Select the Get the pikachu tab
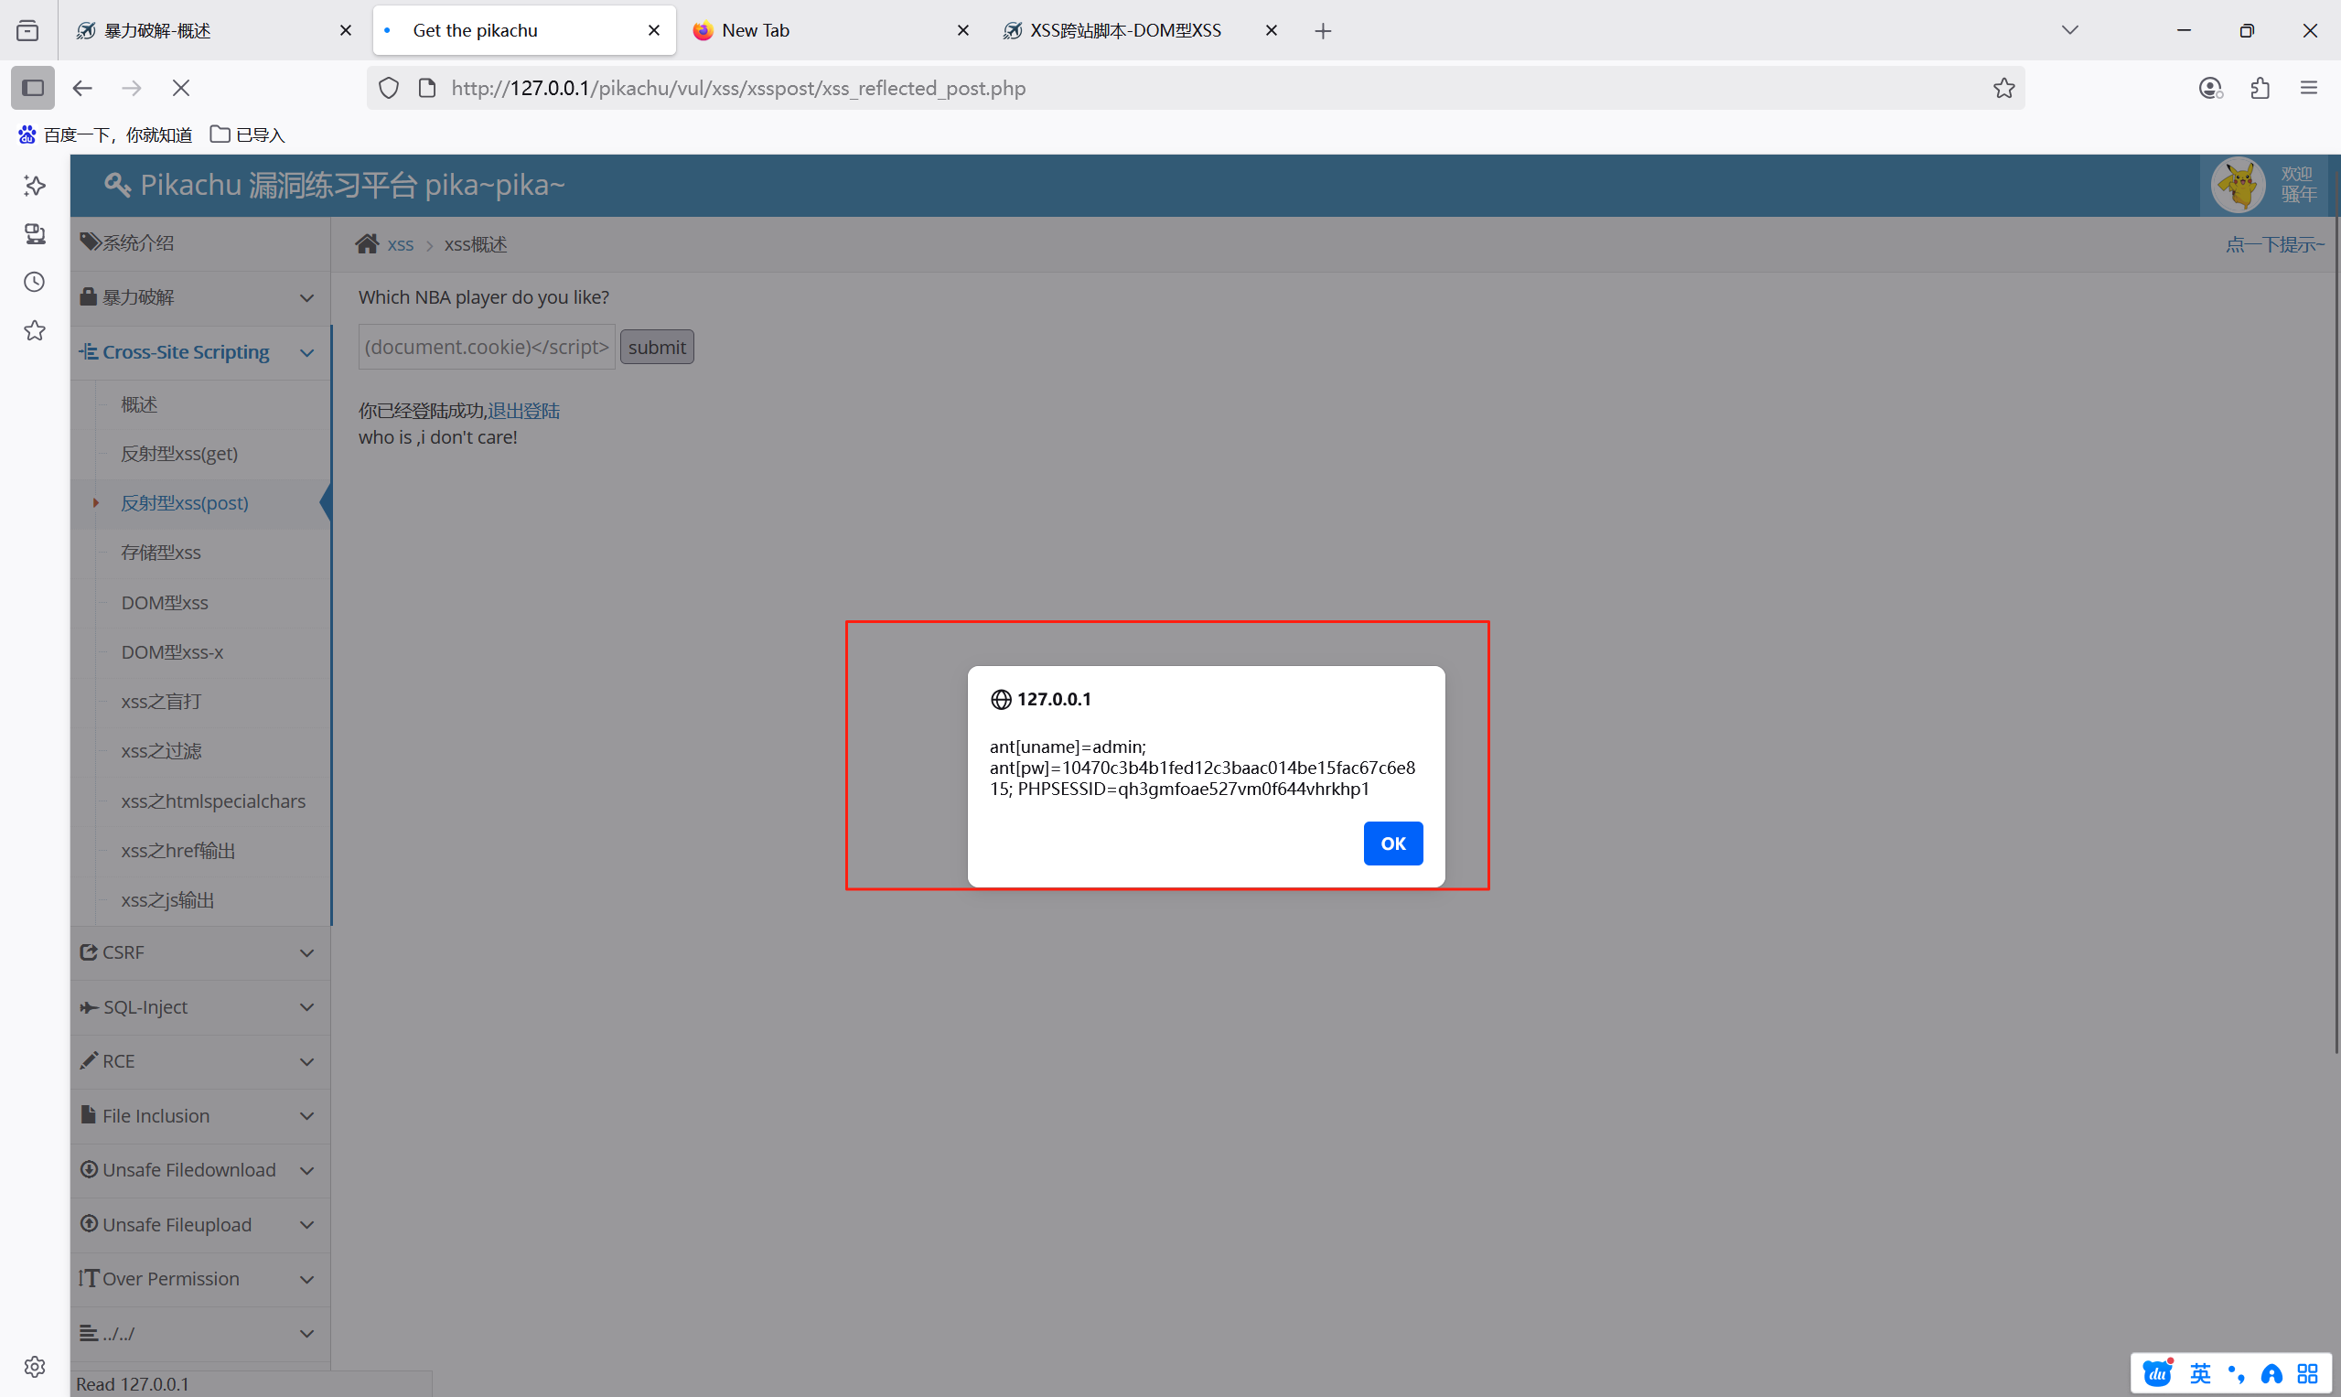Image resolution: width=2341 pixels, height=1397 pixels. point(523,31)
